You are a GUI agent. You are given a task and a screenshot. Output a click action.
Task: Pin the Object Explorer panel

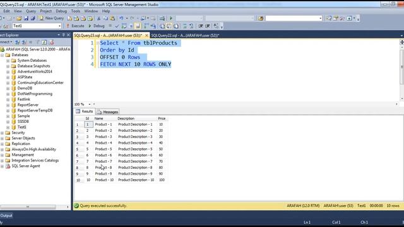(64, 35)
